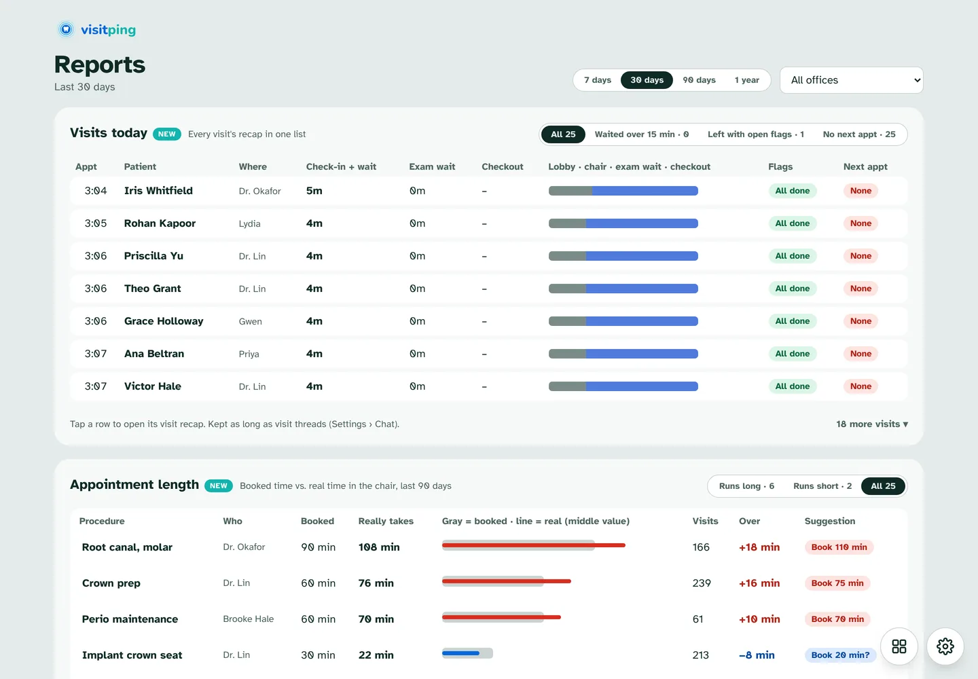Click Book 20 min? suggestion
The width and height of the screenshot is (978, 679).
pyautogui.click(x=840, y=655)
